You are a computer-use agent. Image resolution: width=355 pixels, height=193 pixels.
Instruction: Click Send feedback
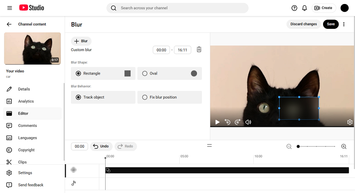pyautogui.click(x=32, y=185)
